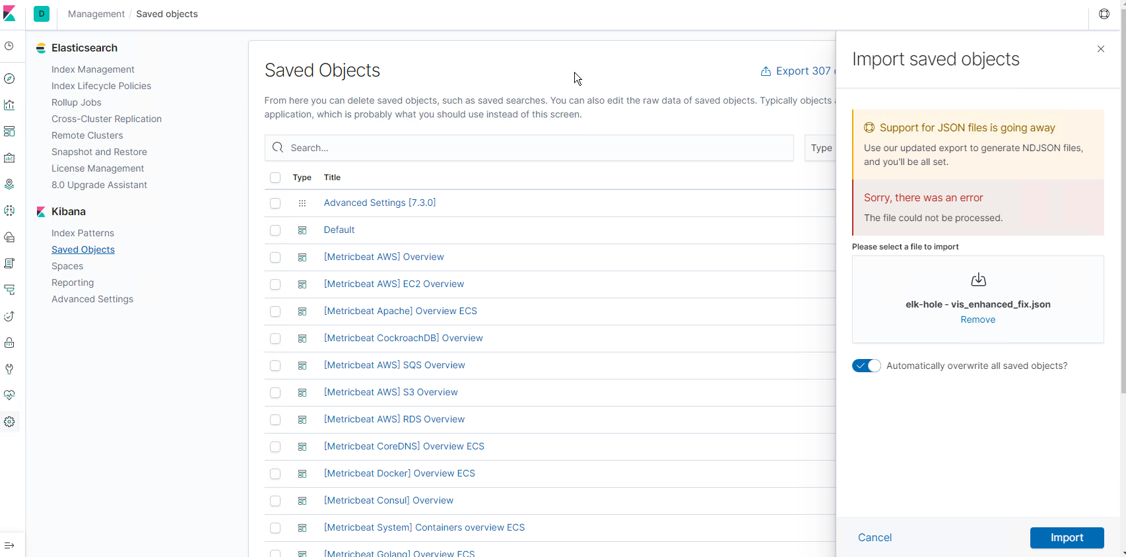Open Stack Monitoring heartbeat icon
This screenshot has height=557, width=1126.
point(9,395)
